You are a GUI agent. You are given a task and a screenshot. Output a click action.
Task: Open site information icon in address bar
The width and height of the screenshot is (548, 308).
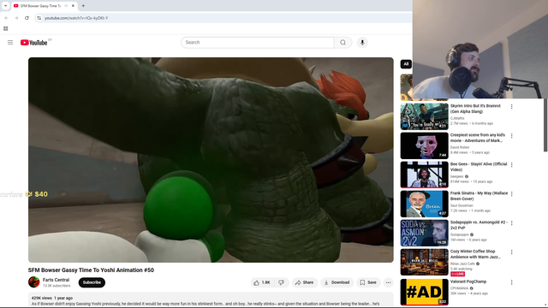(39, 18)
